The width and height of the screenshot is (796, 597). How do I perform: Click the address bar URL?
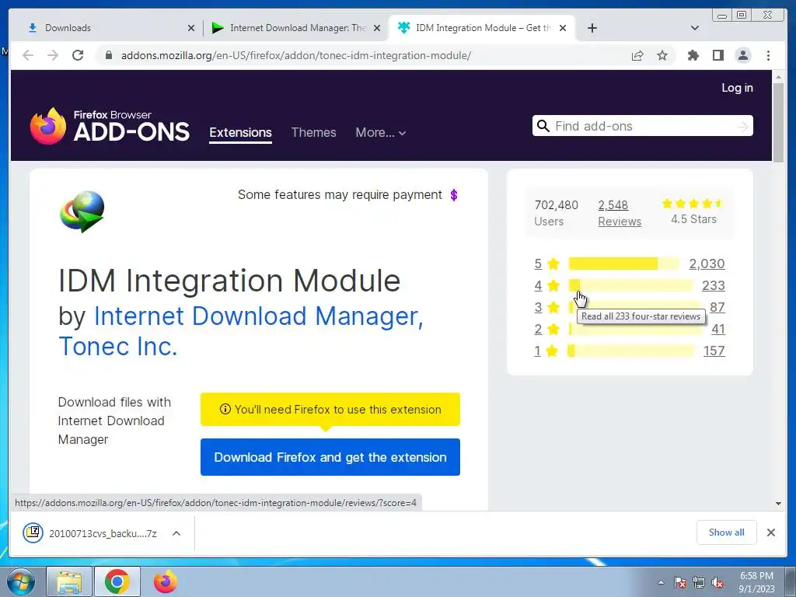(296, 55)
